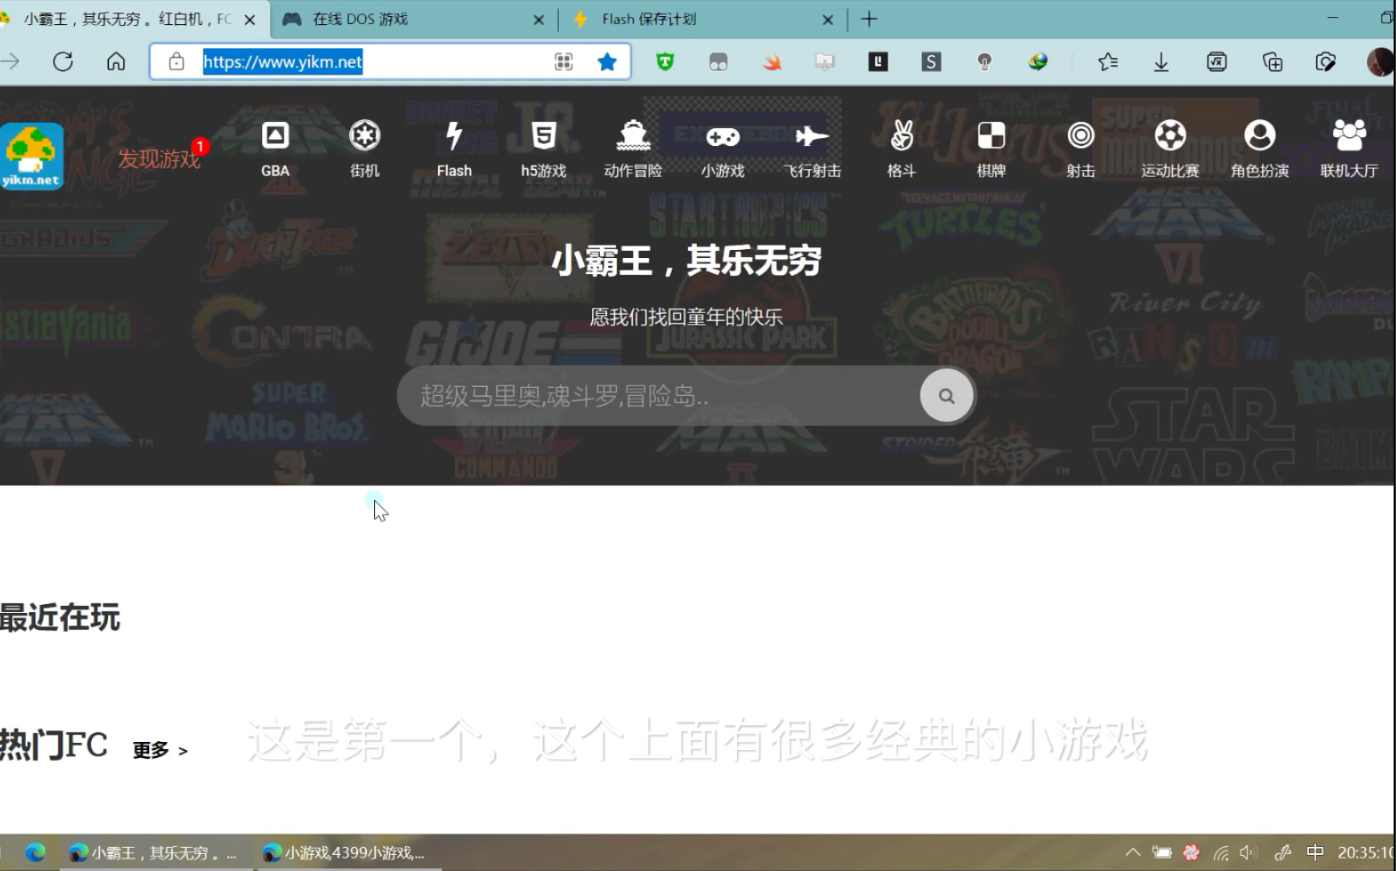View site information lock icon
Screen dimensions: 1396x871
(x=177, y=61)
